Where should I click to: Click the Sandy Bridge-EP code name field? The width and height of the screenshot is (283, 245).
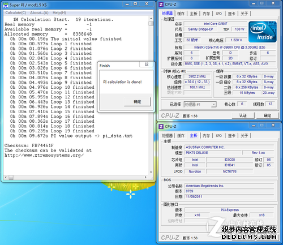(x=200, y=29)
